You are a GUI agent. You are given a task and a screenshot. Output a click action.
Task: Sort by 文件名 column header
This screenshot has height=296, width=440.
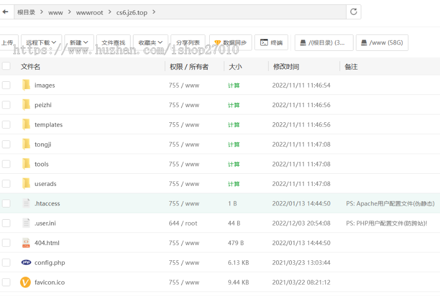coord(31,67)
